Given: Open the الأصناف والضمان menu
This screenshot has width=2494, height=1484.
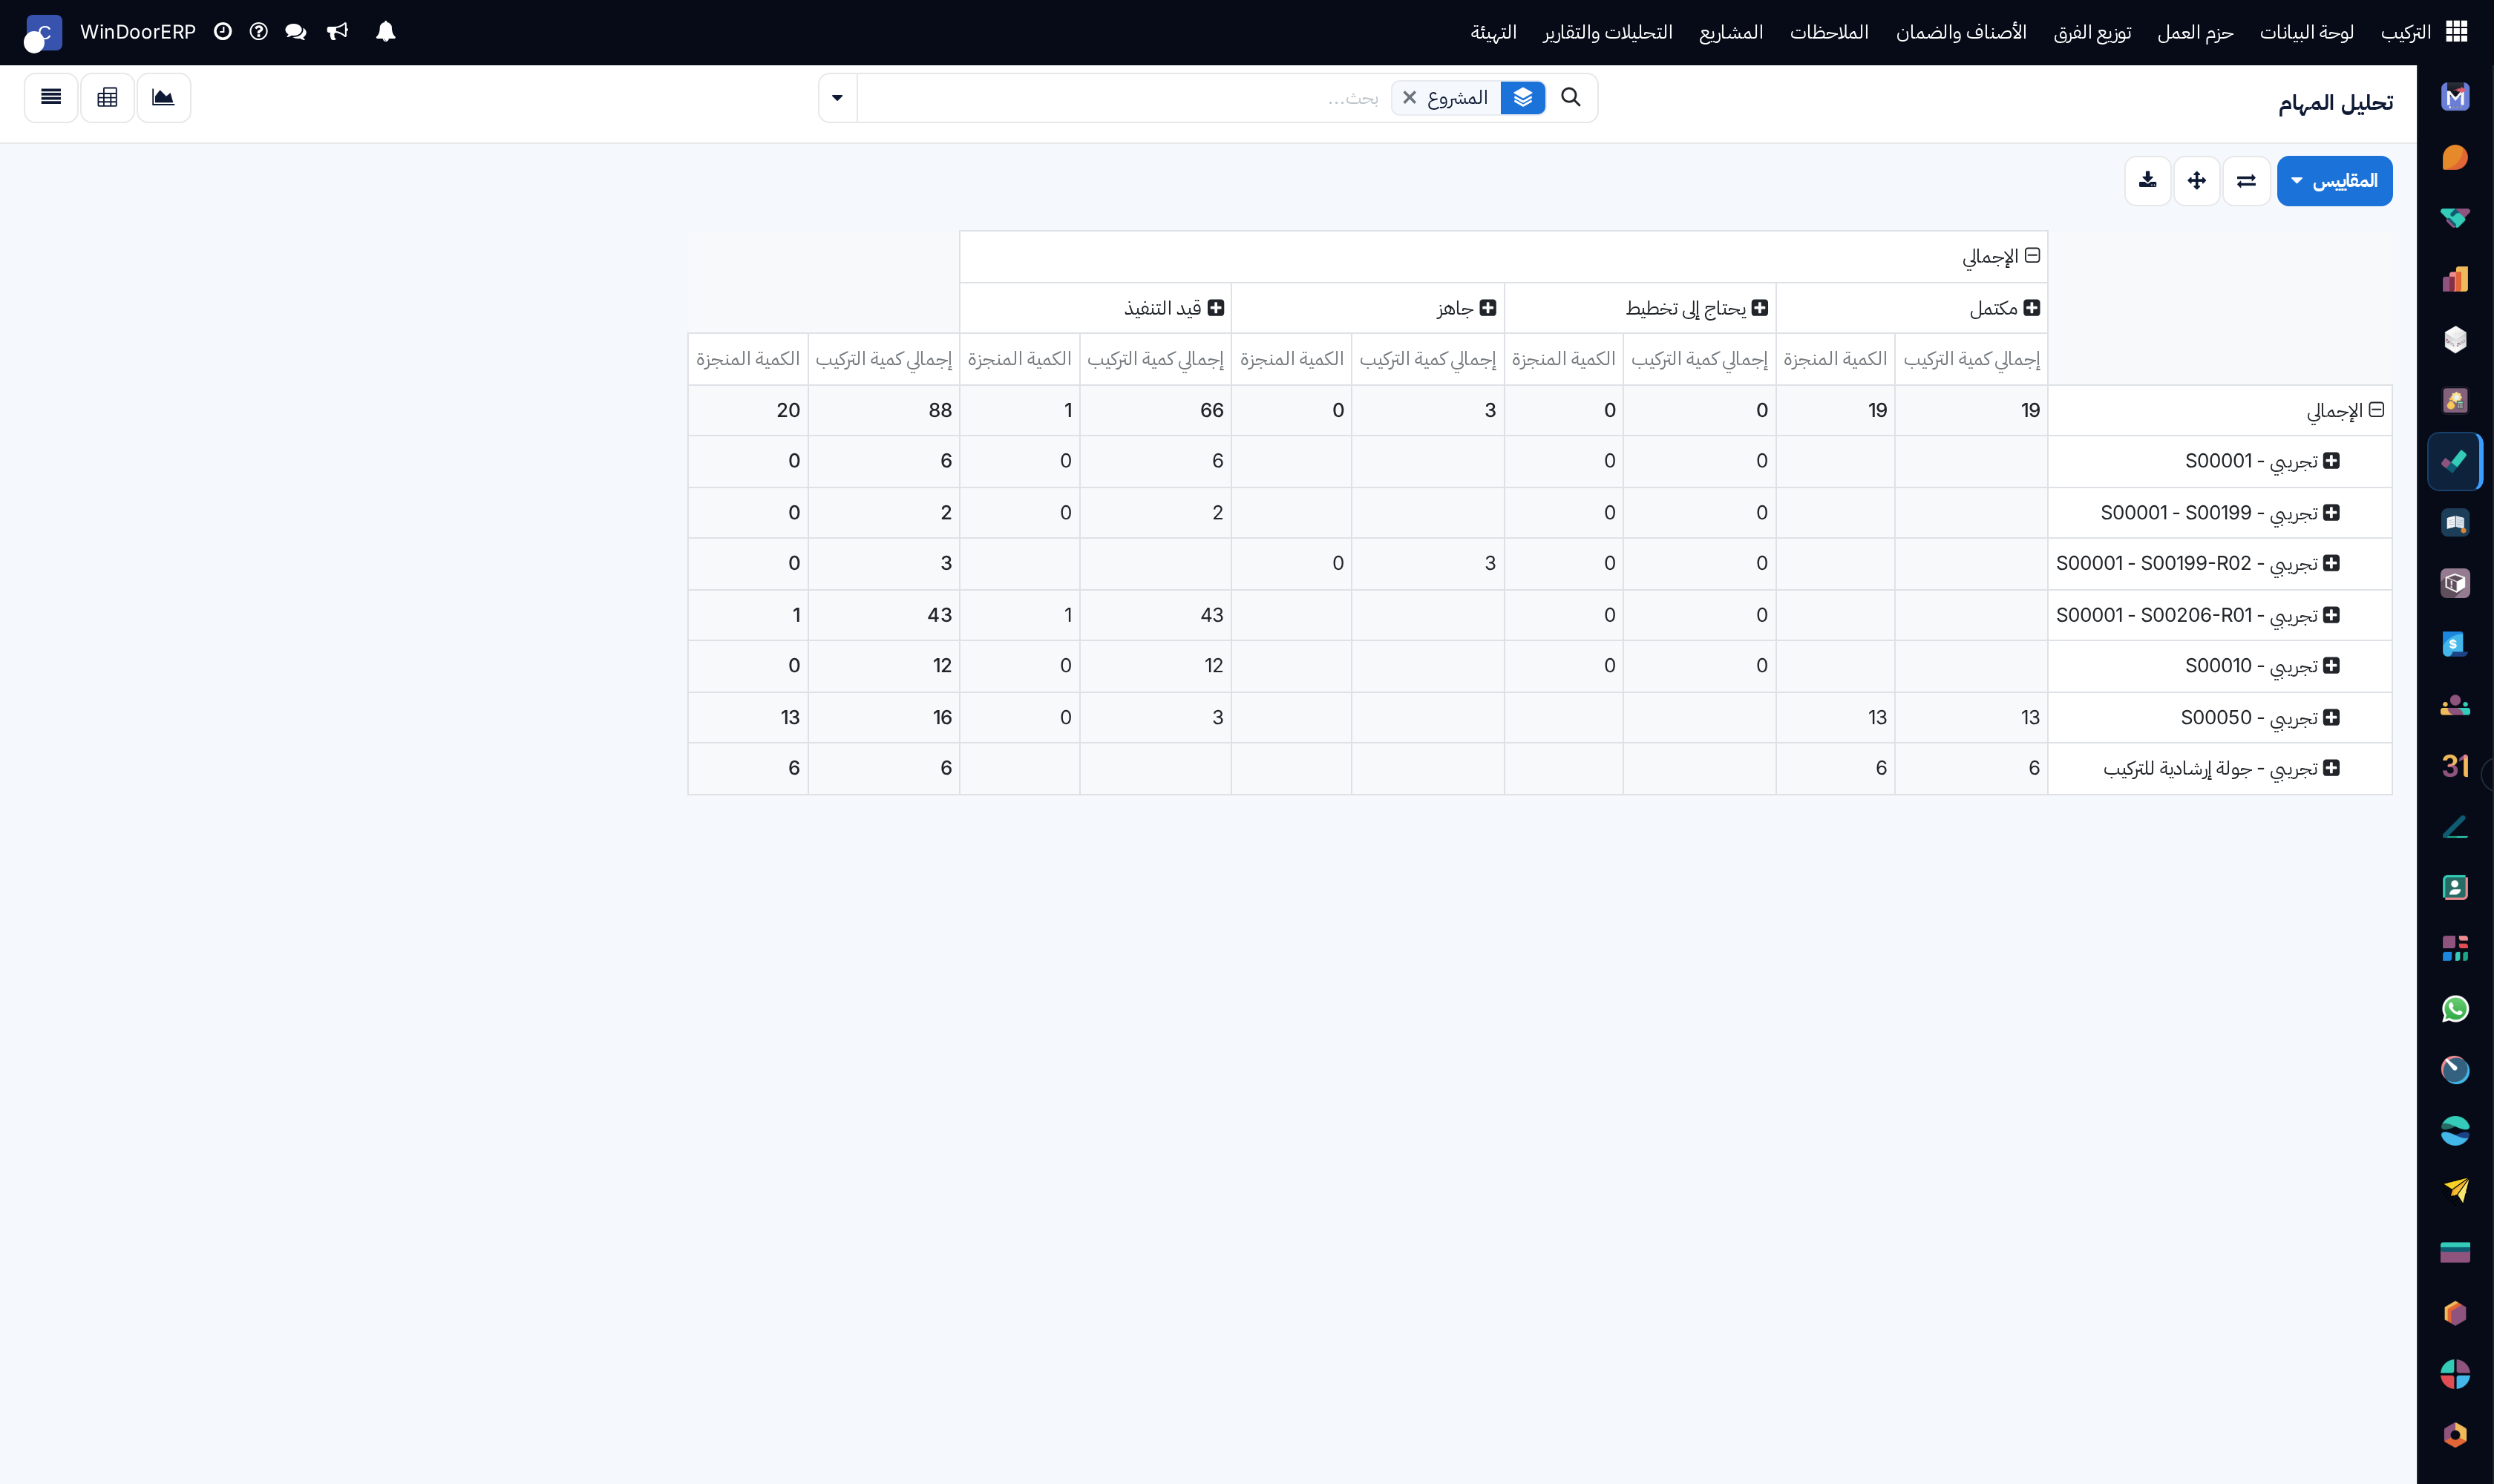Looking at the screenshot, I should (x=1961, y=32).
